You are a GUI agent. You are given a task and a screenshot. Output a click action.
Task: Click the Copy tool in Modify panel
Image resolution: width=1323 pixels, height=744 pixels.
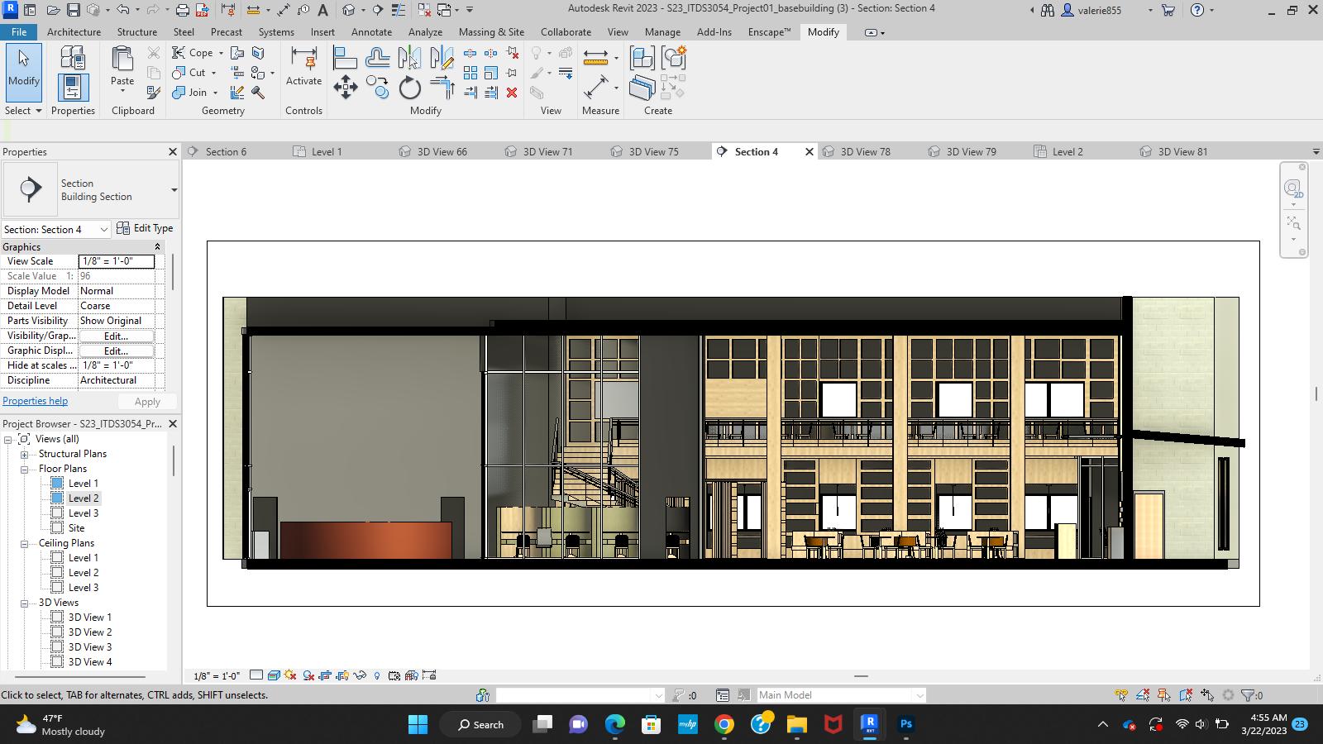point(378,88)
